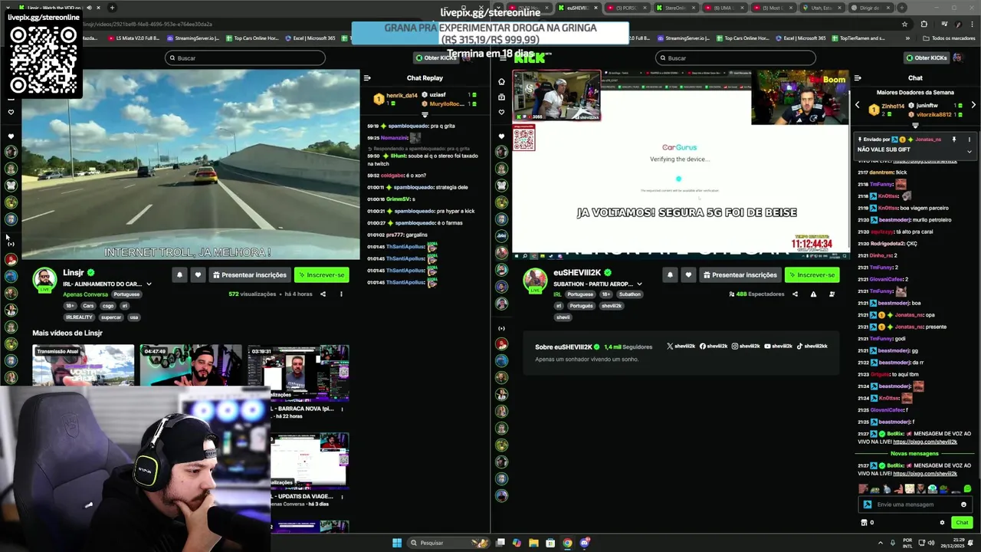Click the 'IRLREALITY' tag

click(79, 317)
